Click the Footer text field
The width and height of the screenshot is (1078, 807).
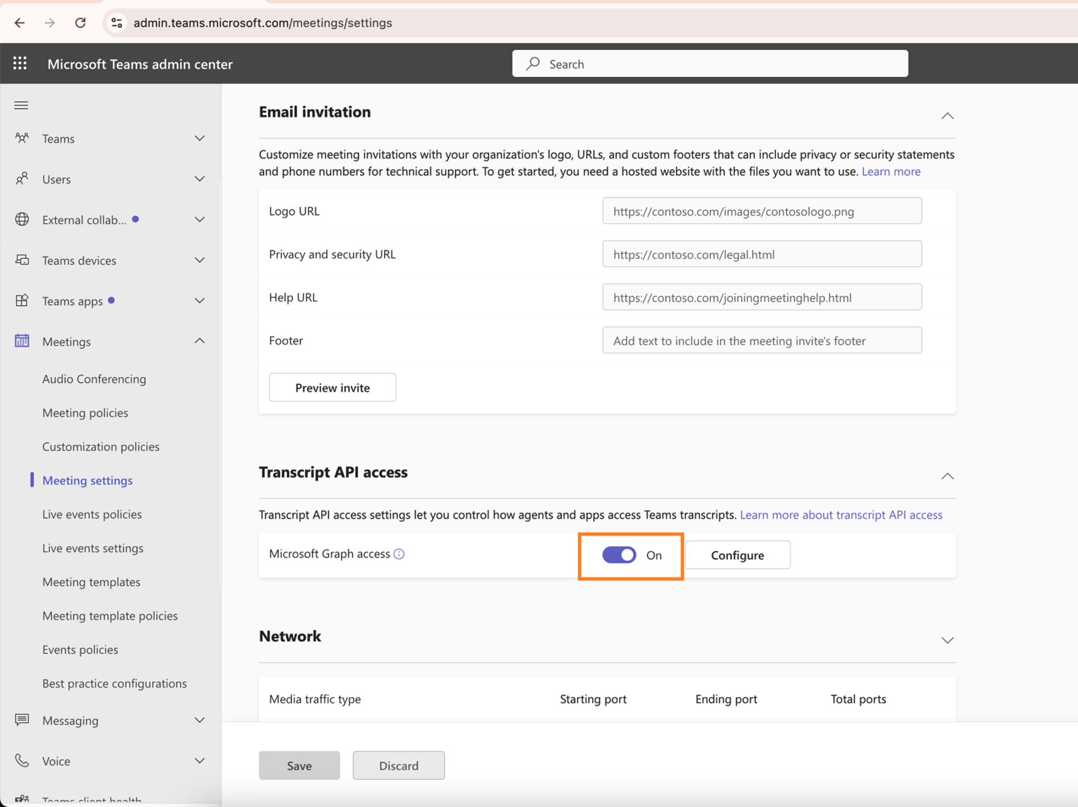(x=762, y=340)
